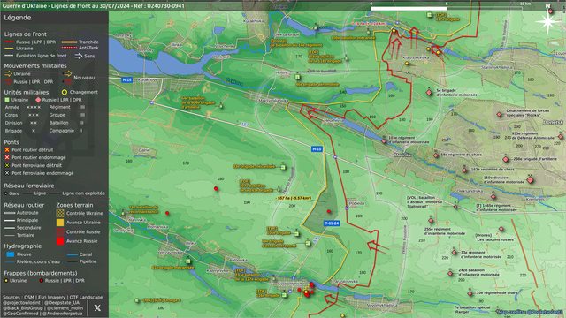Pick the yellow 'Avance Ukraine' swatch
This screenshot has width=566, height=318.
(60, 223)
